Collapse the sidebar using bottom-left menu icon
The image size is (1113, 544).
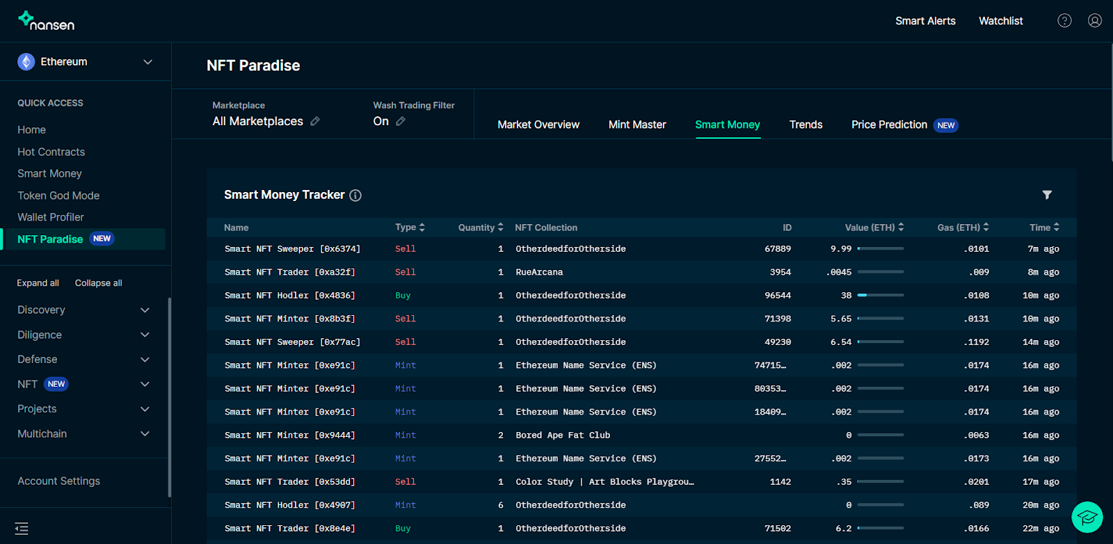tap(22, 529)
